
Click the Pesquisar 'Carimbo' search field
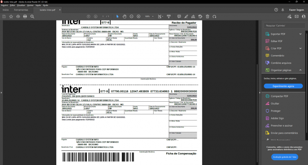click(285, 26)
